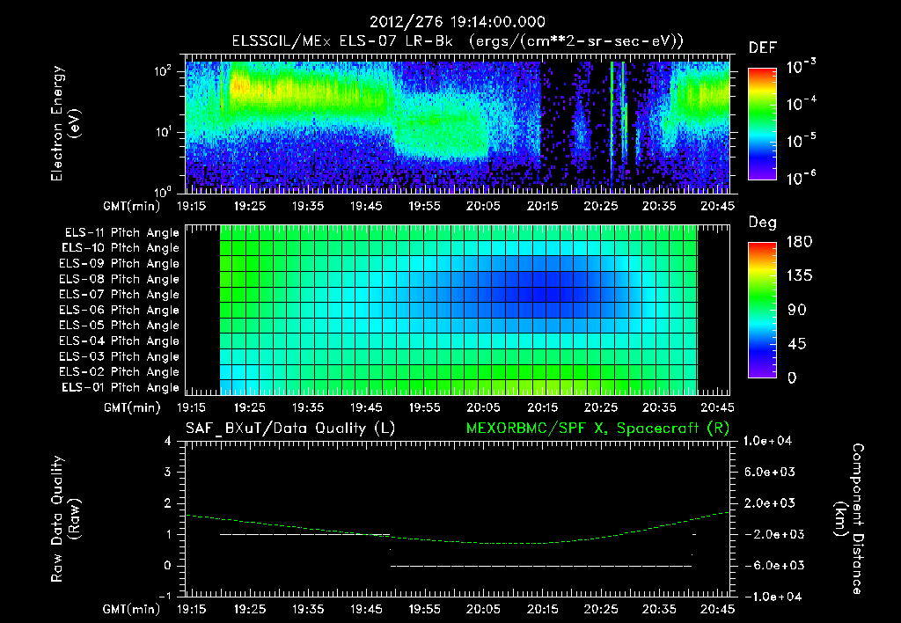Click the Raw Data Quality (Raw) axis label
The width and height of the screenshot is (901, 623).
coord(65,519)
